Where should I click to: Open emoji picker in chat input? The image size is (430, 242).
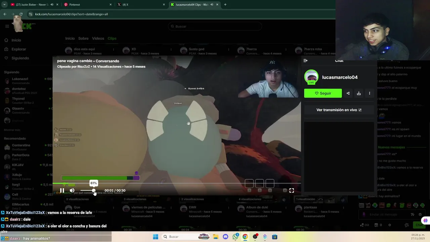click(420, 214)
